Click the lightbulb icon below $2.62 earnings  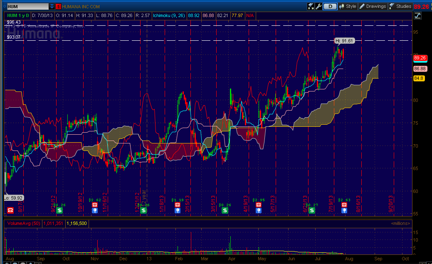click(x=95, y=210)
